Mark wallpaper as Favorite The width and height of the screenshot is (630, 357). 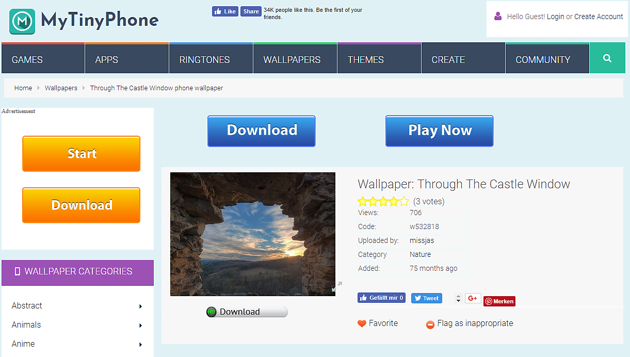378,323
